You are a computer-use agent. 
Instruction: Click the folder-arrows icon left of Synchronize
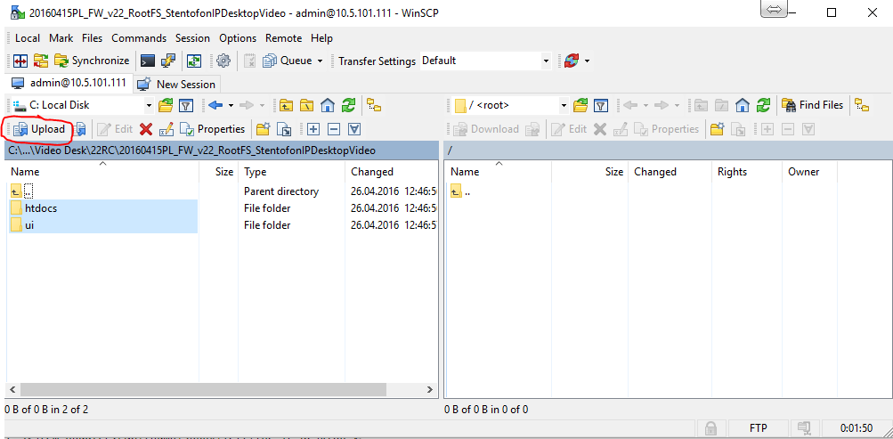[x=41, y=61]
